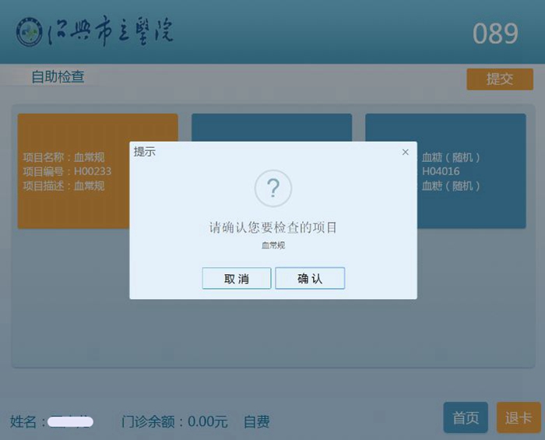
Task: Click the 取消 button in the dialog
Action: [x=237, y=278]
